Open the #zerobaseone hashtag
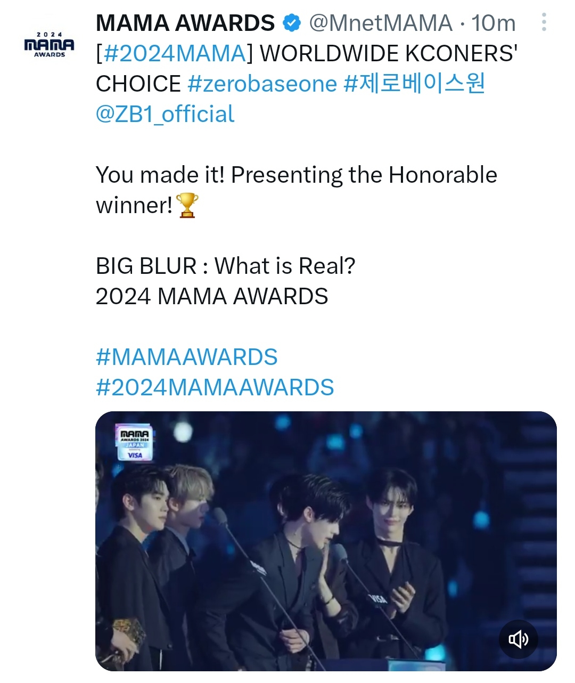 click(262, 84)
